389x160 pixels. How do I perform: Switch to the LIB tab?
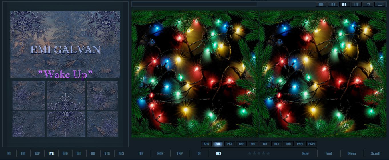click(23, 153)
